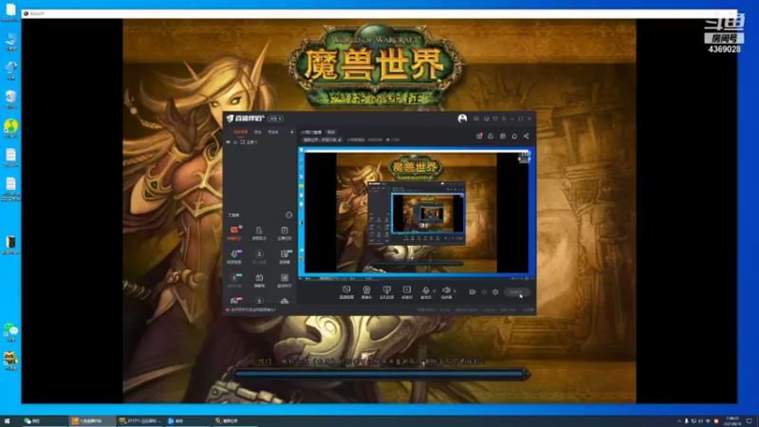This screenshot has width=759, height=427.
Task: Open the user avatar profile menu
Action: (462, 119)
